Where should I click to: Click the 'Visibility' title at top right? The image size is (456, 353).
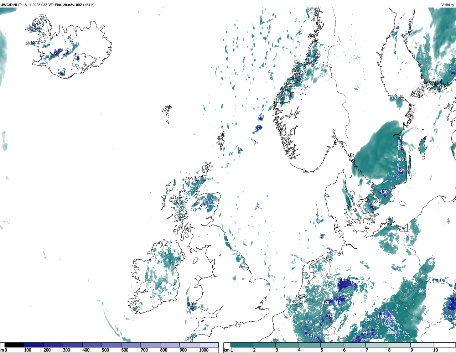[x=448, y=5]
